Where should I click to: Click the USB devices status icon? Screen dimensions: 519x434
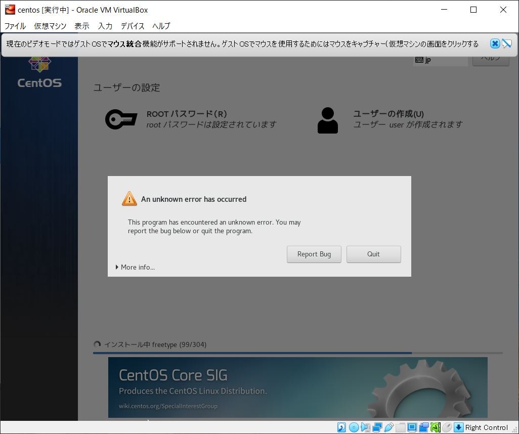pyautogui.click(x=389, y=427)
